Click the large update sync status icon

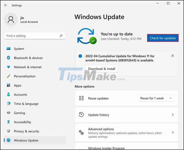coord(87,36)
